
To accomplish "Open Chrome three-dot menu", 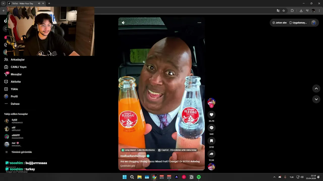I will (x=319, y=11).
